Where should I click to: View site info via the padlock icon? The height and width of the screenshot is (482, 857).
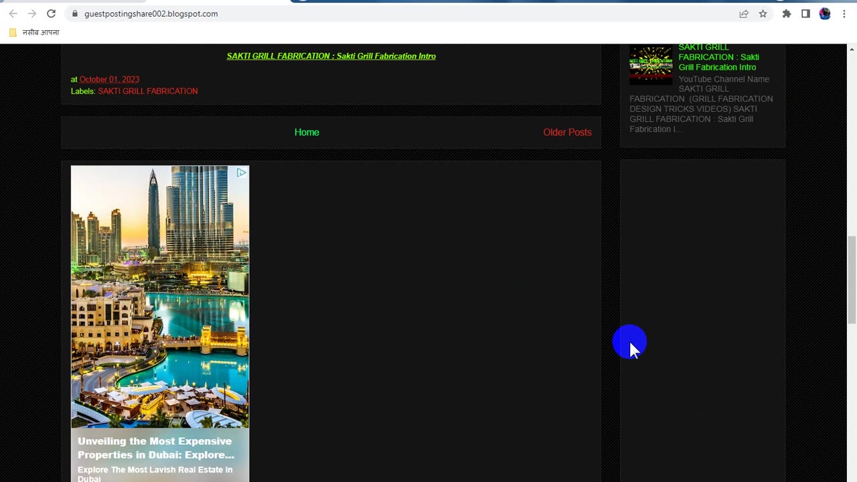tap(75, 13)
